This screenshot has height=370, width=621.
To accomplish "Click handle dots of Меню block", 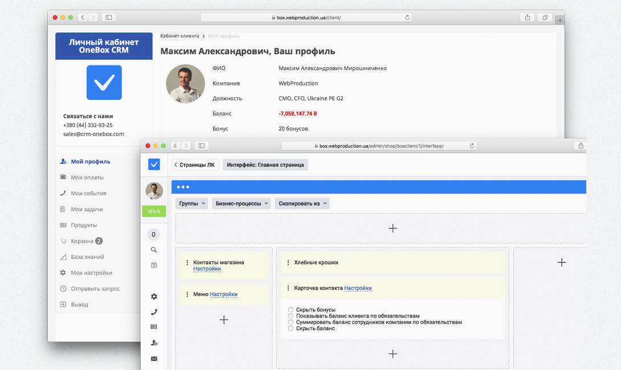I will pyautogui.click(x=187, y=294).
